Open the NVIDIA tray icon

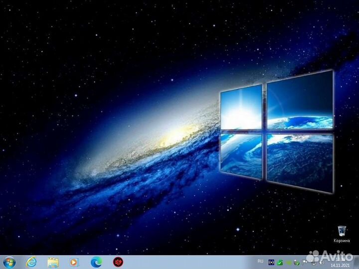tap(289, 262)
